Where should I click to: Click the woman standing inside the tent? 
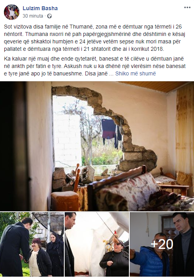tap(115, 258)
